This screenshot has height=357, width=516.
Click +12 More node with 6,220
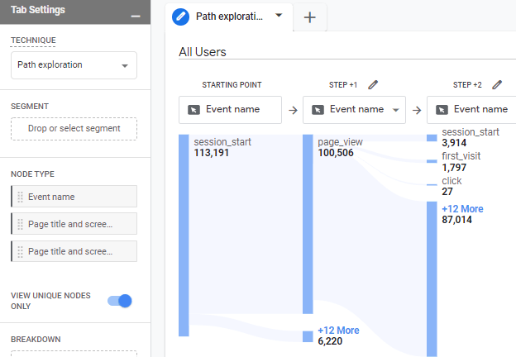pos(338,331)
